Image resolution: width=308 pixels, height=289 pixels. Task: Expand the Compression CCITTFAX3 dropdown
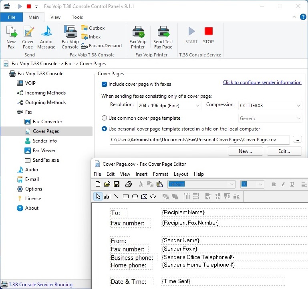click(270, 106)
